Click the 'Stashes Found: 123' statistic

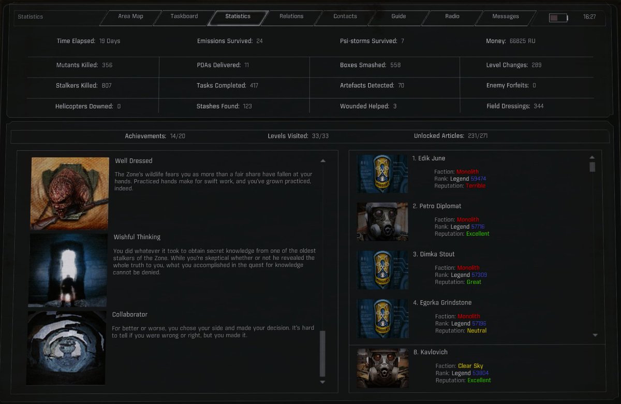click(224, 106)
